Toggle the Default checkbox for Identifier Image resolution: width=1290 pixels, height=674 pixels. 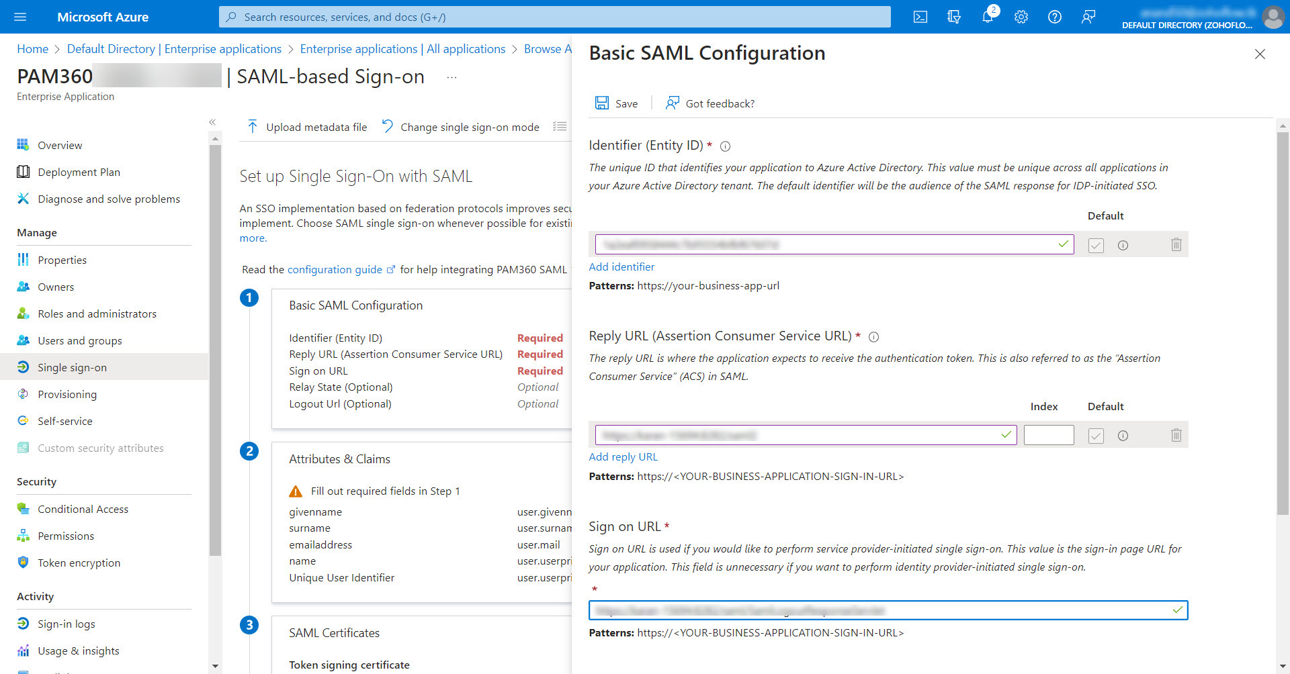tap(1096, 245)
